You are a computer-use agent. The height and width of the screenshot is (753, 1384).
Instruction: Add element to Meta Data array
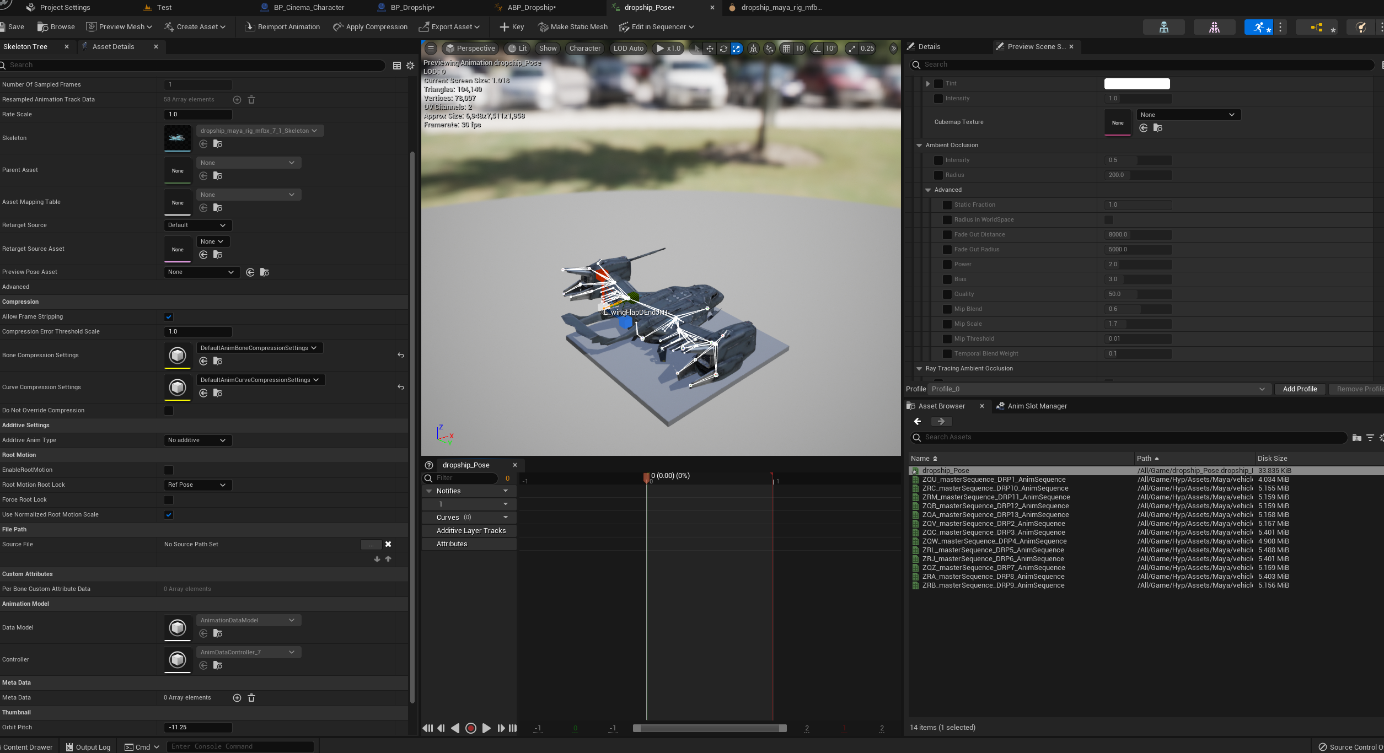coord(237,698)
